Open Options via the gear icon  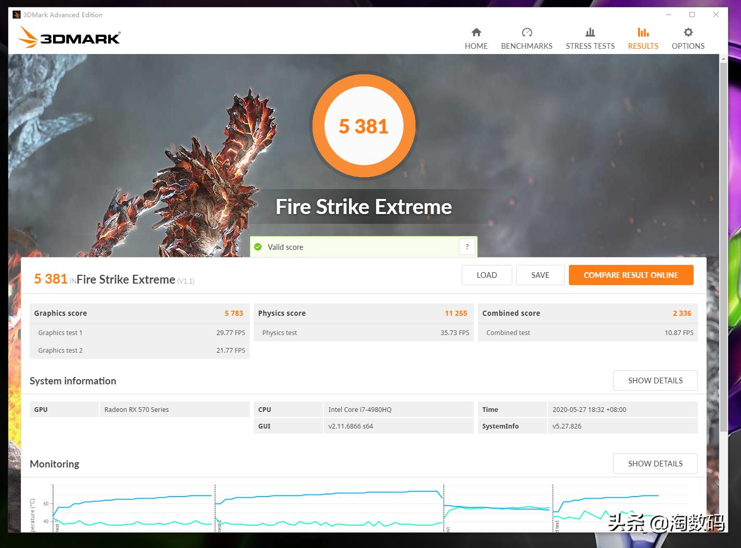pyautogui.click(x=688, y=32)
